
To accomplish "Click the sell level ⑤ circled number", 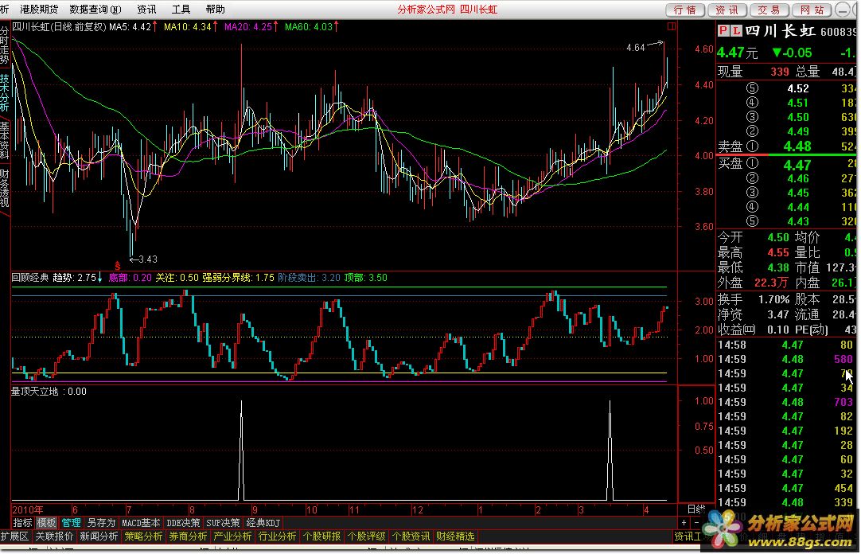I will [752, 88].
